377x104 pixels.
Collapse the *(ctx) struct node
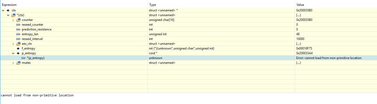pos(8,15)
